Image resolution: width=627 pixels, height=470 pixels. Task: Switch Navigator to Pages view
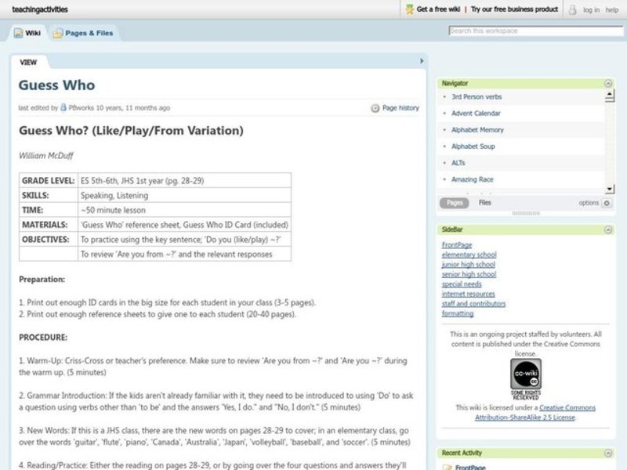pos(454,203)
